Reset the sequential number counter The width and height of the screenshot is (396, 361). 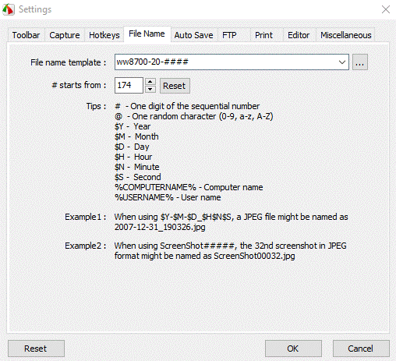pos(175,86)
